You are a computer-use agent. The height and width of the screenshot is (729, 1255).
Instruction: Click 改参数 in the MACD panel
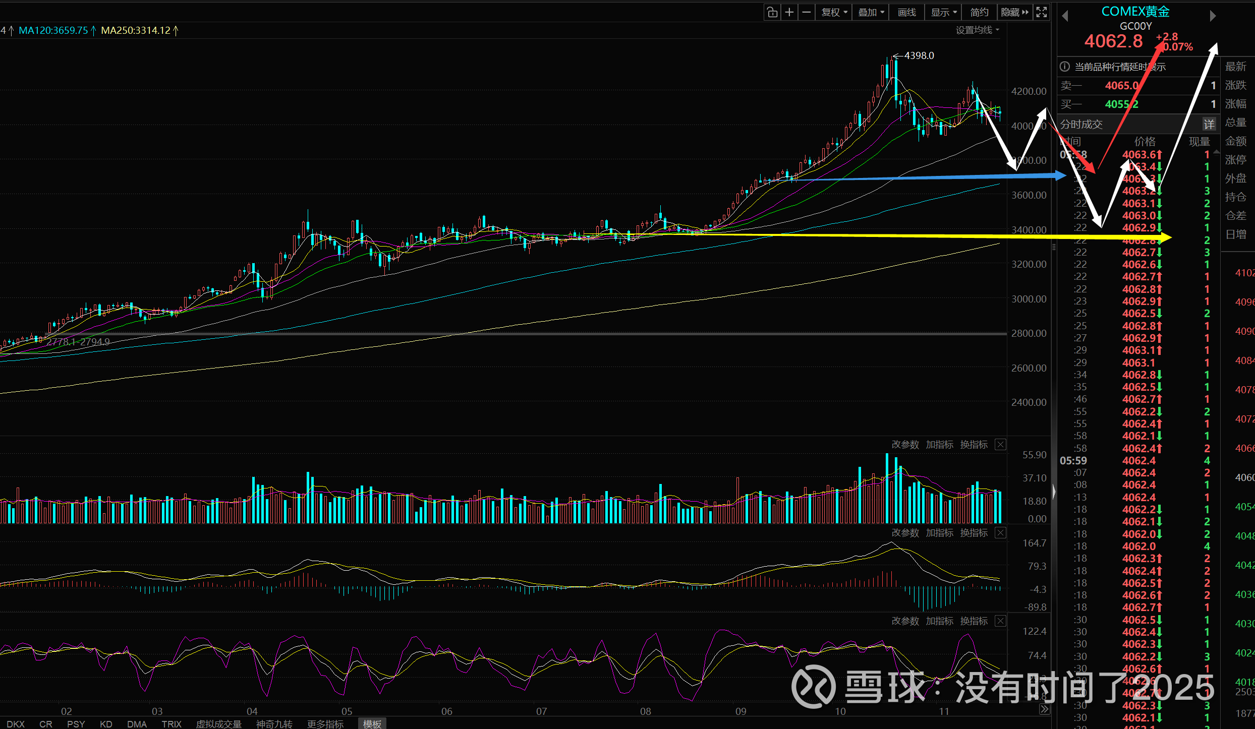click(905, 533)
